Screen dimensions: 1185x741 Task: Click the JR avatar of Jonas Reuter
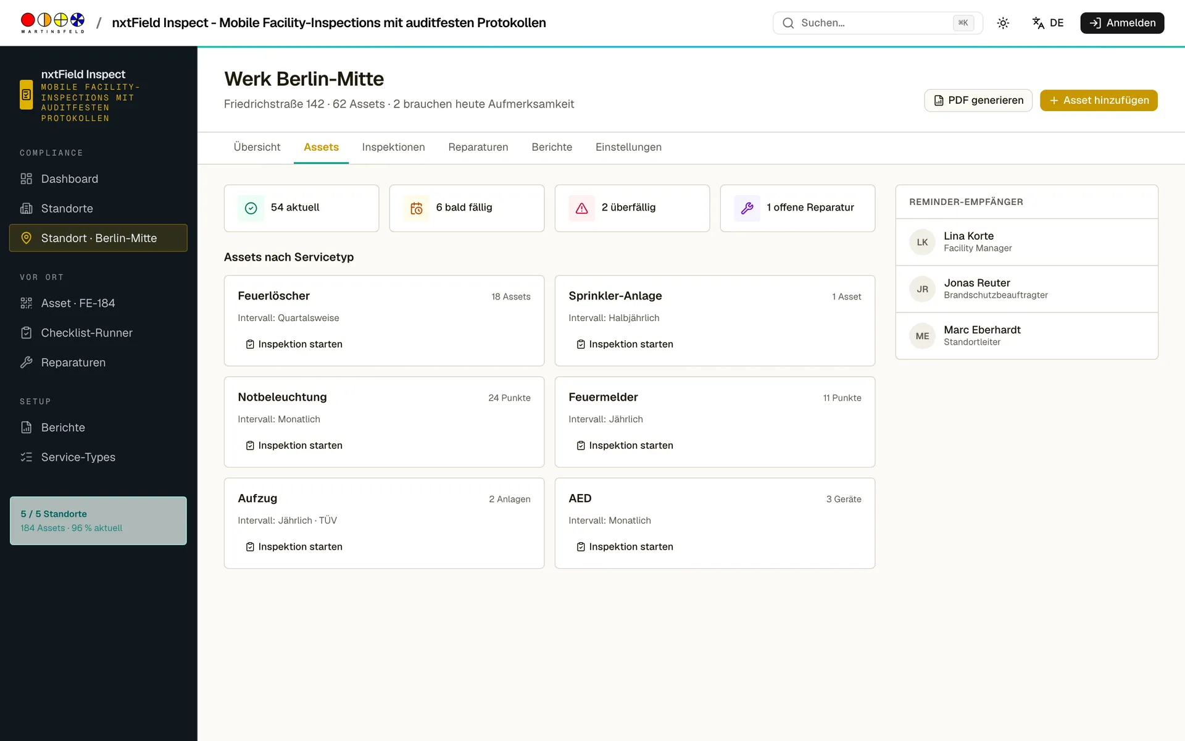[x=922, y=289]
